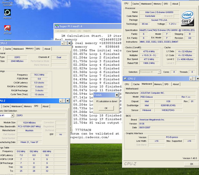Open the Calculate menu in Super PI
Screen dimensions: 199x175
click(x=61, y=31)
